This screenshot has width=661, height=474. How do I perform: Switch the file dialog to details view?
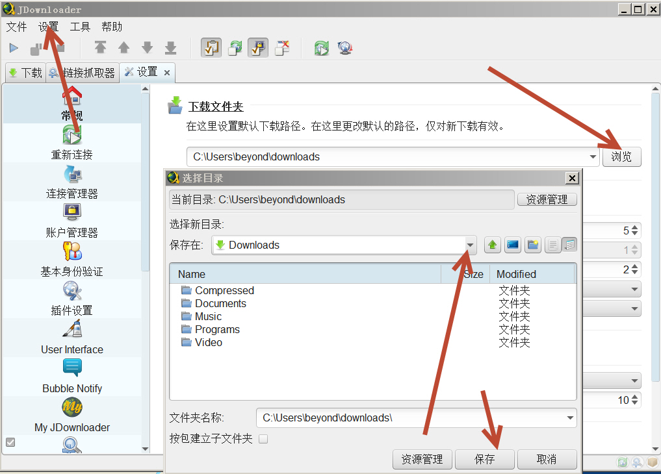tap(569, 245)
